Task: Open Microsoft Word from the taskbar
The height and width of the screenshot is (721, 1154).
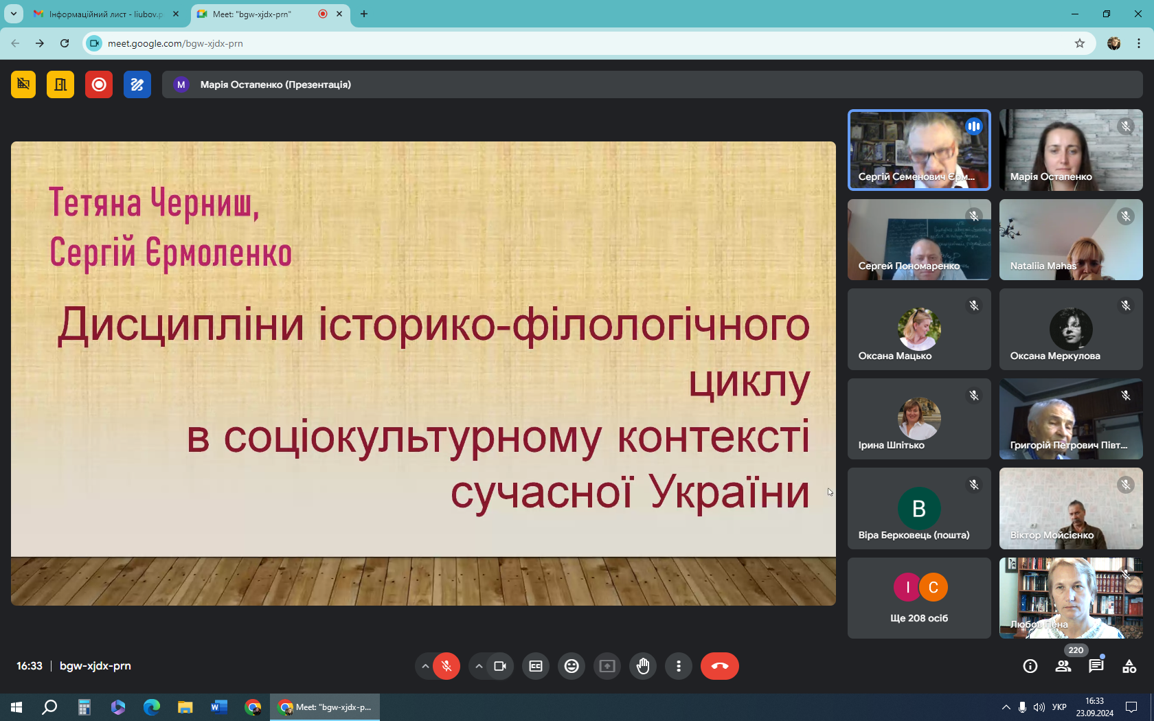Action: coord(219,707)
